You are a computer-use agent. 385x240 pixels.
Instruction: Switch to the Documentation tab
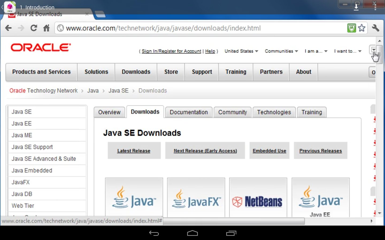[x=189, y=112]
